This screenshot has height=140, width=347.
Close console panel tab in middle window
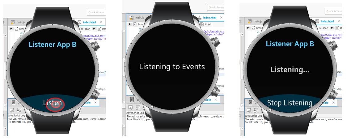[215, 100]
